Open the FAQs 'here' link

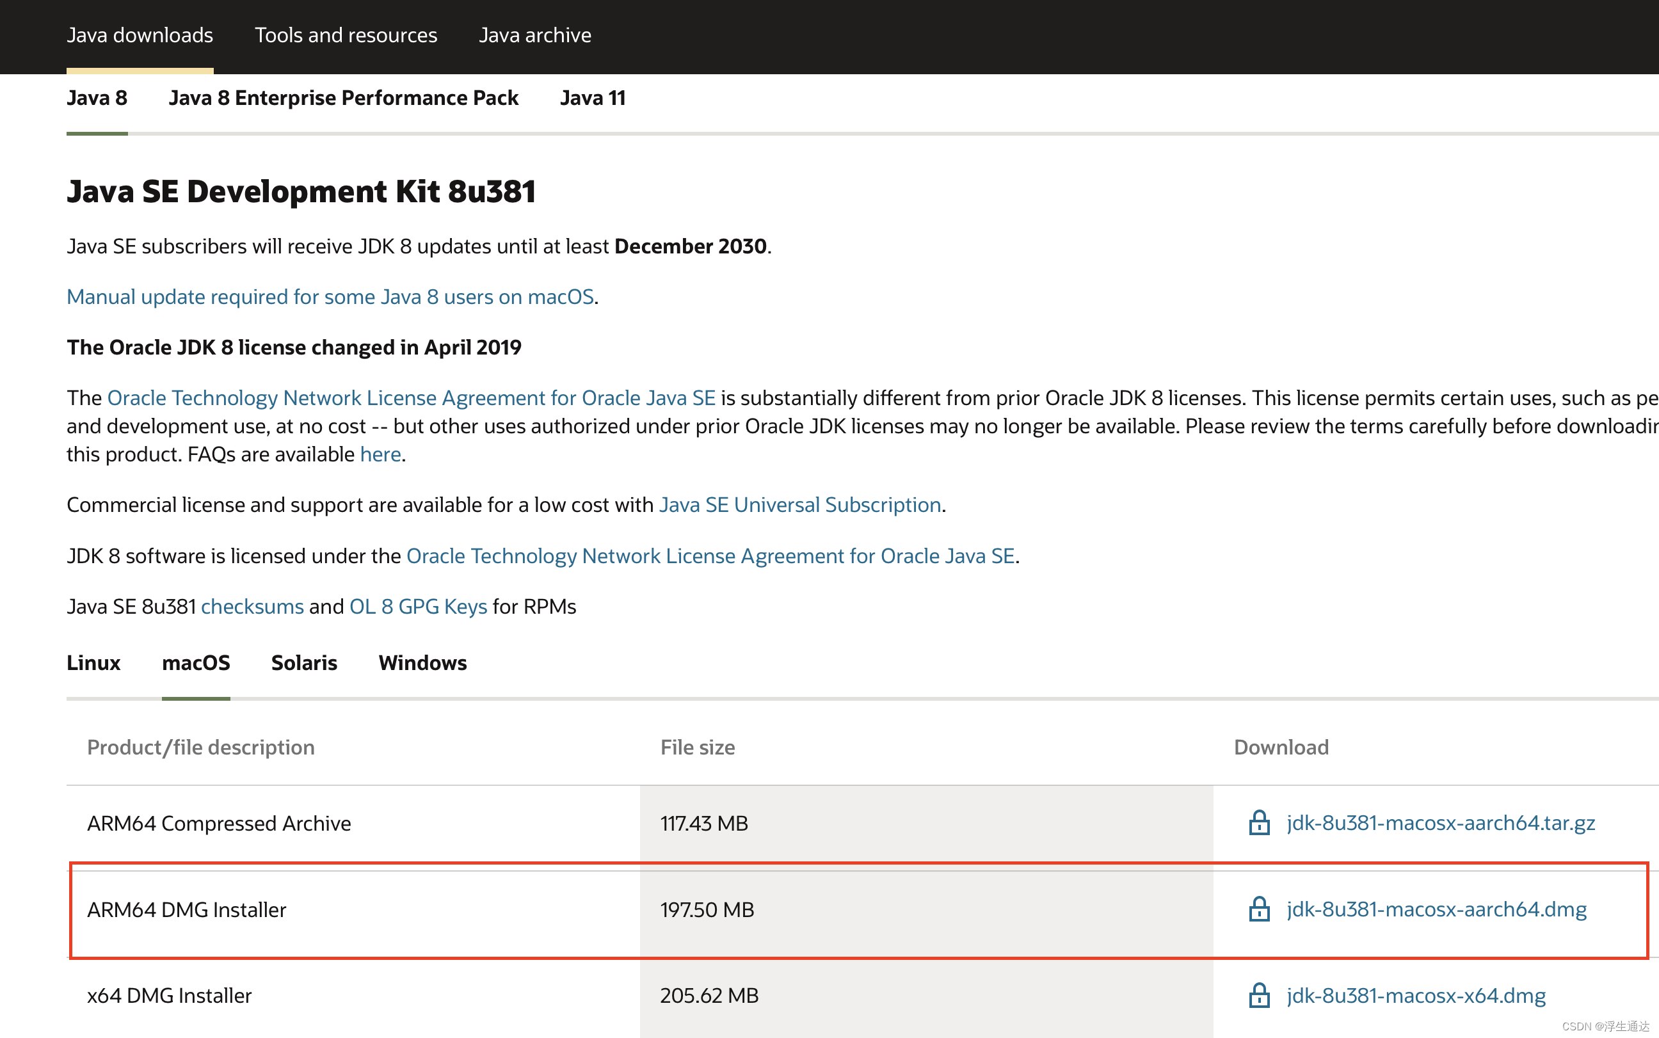coord(380,454)
